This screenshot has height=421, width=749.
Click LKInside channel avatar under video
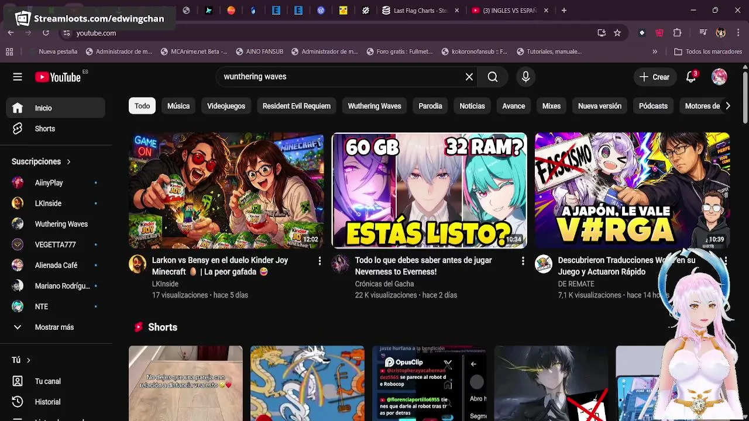coord(138,264)
